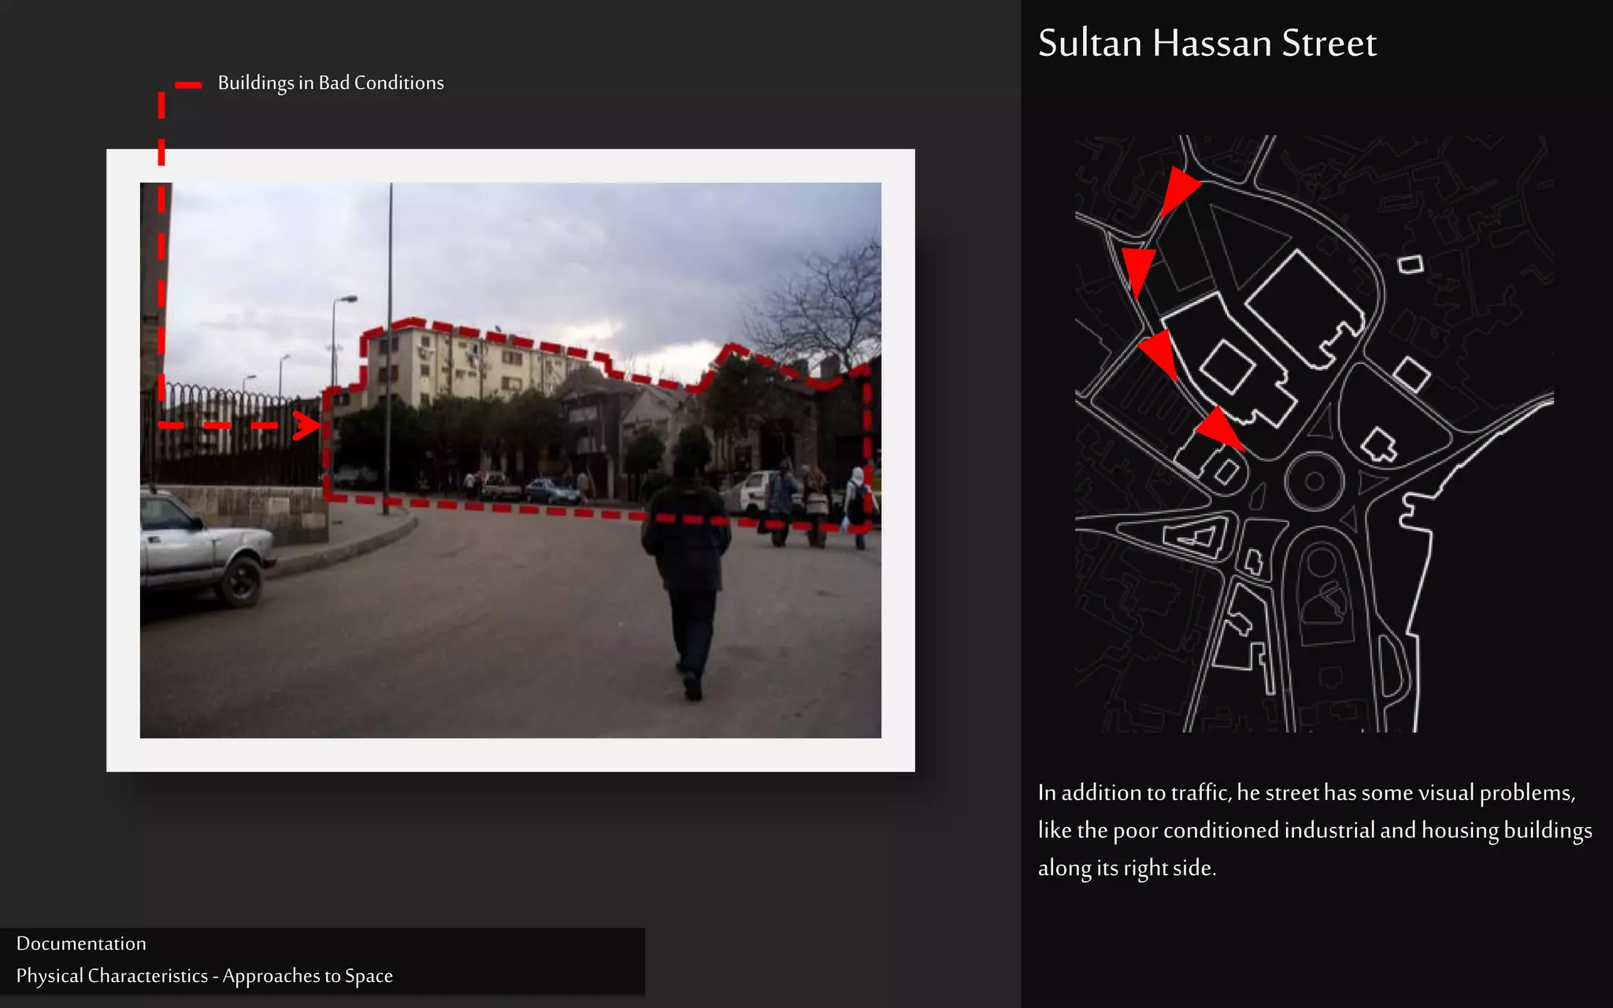Select the 'Documentation' footer text
Image resolution: width=1613 pixels, height=1008 pixels.
tap(81, 943)
